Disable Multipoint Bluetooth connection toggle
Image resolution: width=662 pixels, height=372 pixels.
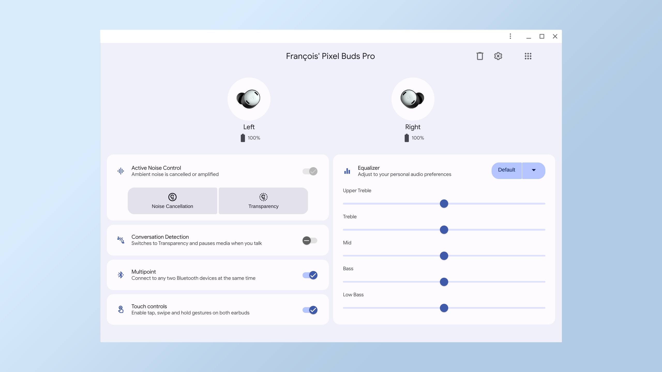click(x=310, y=275)
